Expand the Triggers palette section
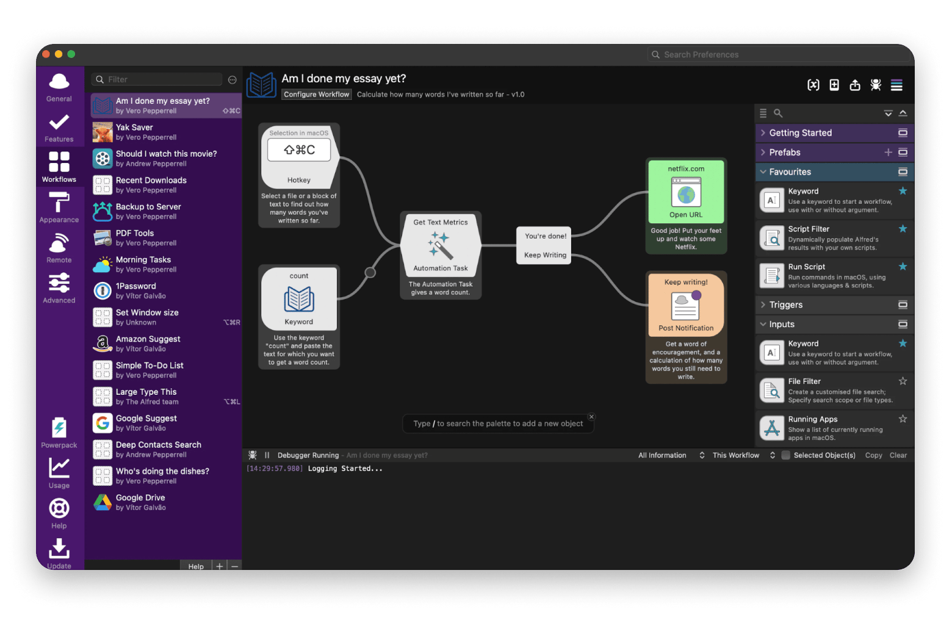Viewport: 952px width, 620px height. pyautogui.click(x=785, y=305)
